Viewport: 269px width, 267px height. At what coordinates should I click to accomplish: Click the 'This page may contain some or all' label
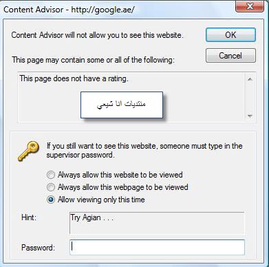click(x=94, y=60)
